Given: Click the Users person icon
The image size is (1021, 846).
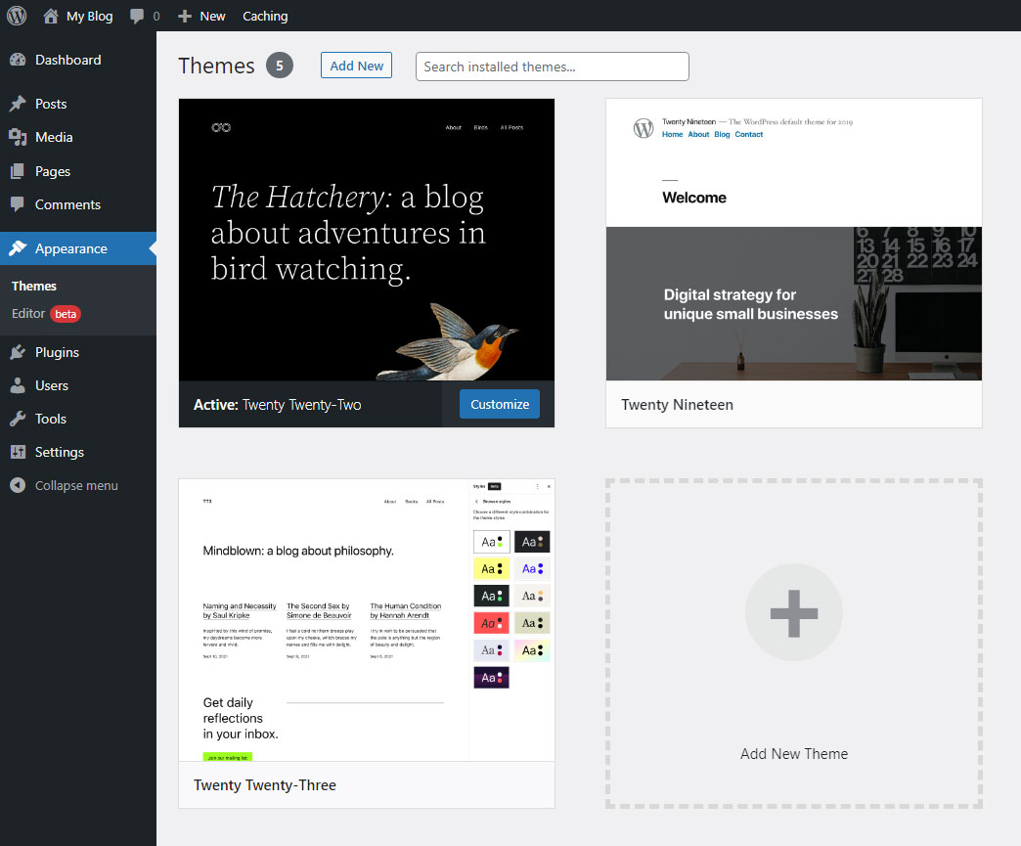Looking at the screenshot, I should tap(18, 385).
